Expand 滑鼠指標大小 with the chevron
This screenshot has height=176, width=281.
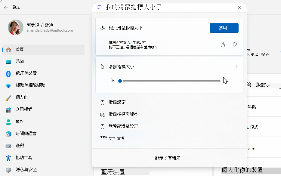pos(236,67)
